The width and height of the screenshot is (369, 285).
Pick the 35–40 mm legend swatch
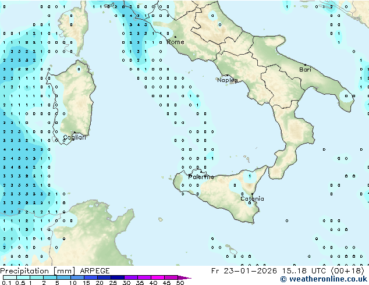(x=144, y=277)
